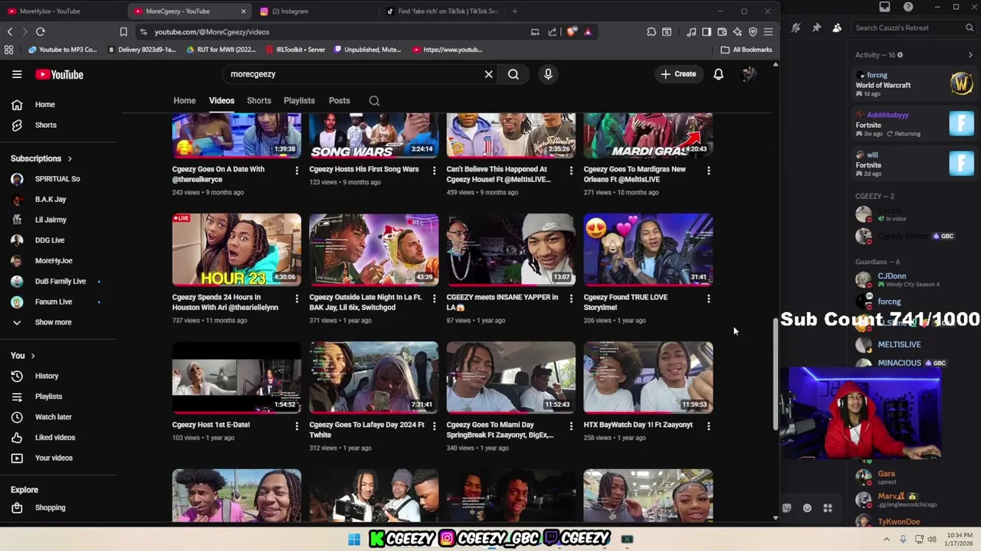This screenshot has width=981, height=551.
Task: Open Windows Start button
Action: 354,540
